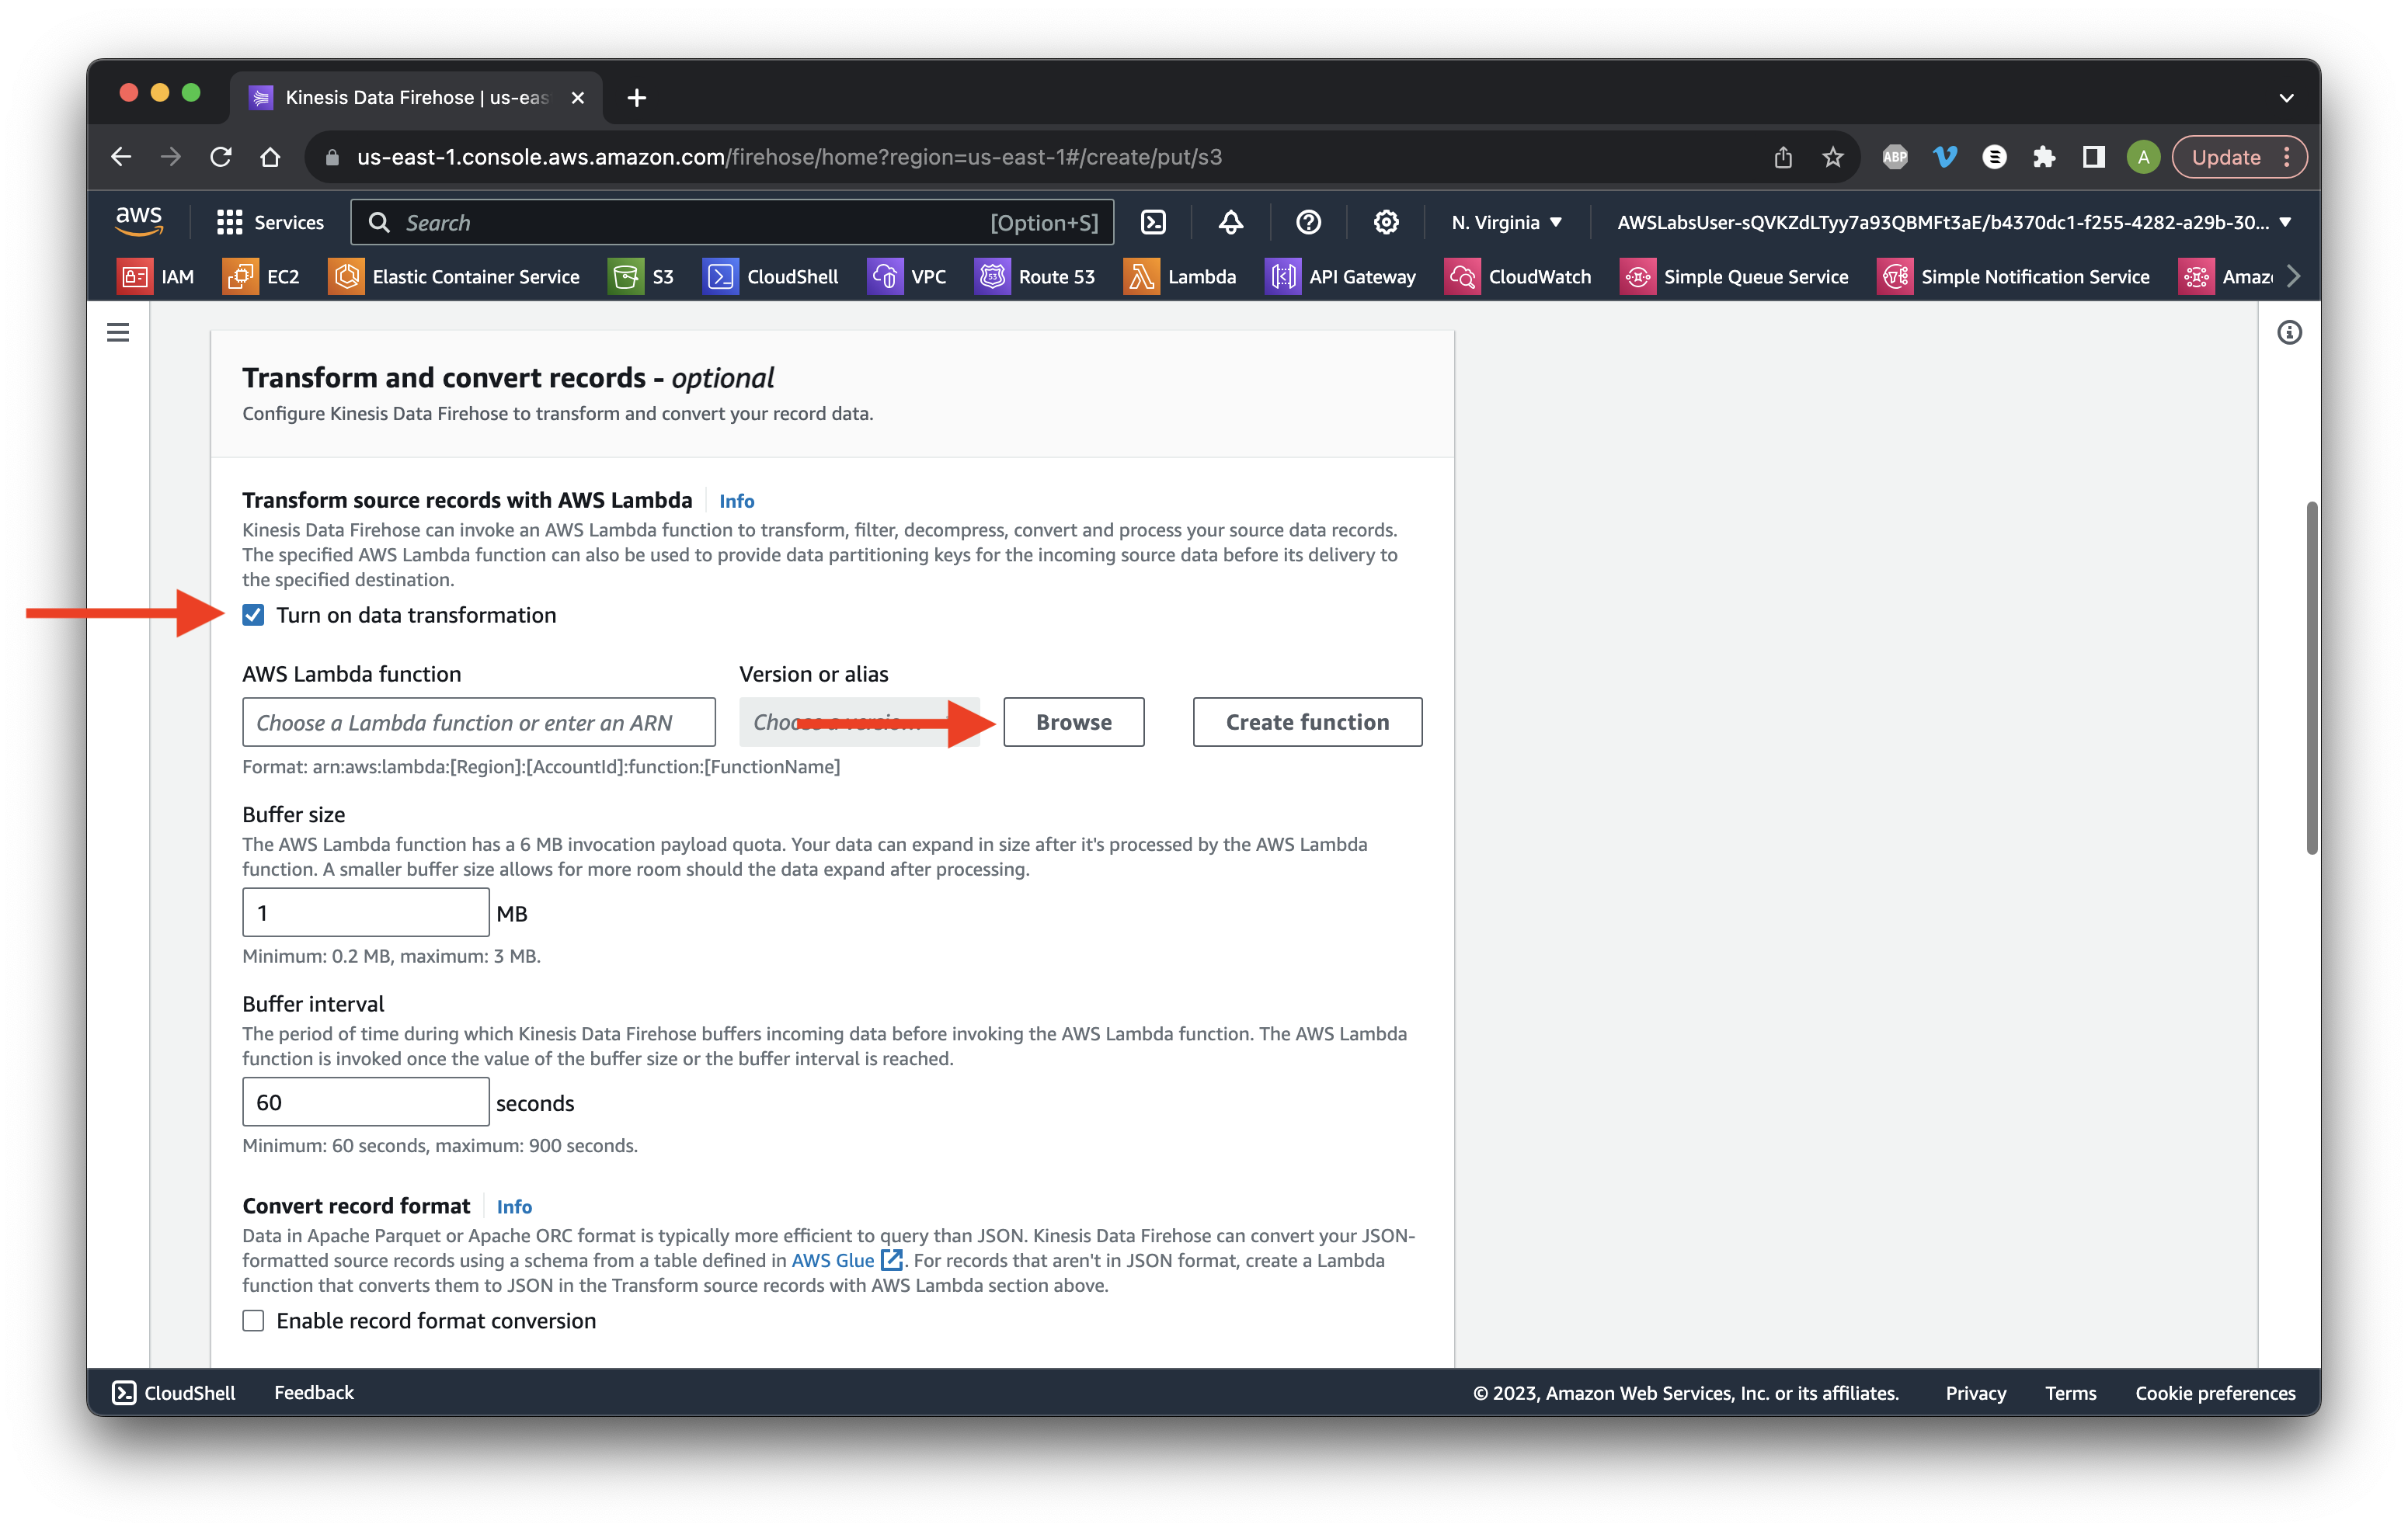
Task: Launch CloudShell from the top navigation icon
Action: click(1153, 222)
